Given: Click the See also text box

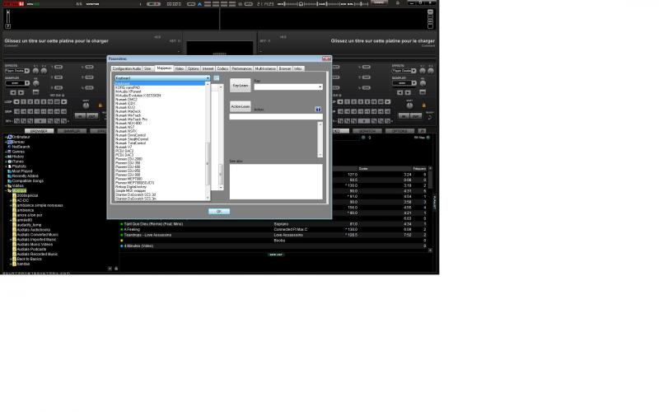Looking at the screenshot, I should (276, 181).
